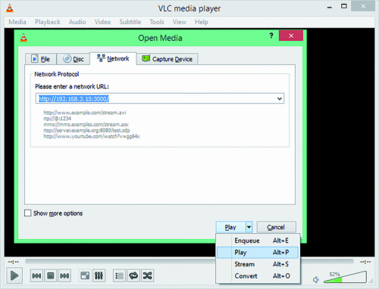Click the Cancel button
Image resolution: width=379 pixels, height=289 pixels.
tap(276, 227)
